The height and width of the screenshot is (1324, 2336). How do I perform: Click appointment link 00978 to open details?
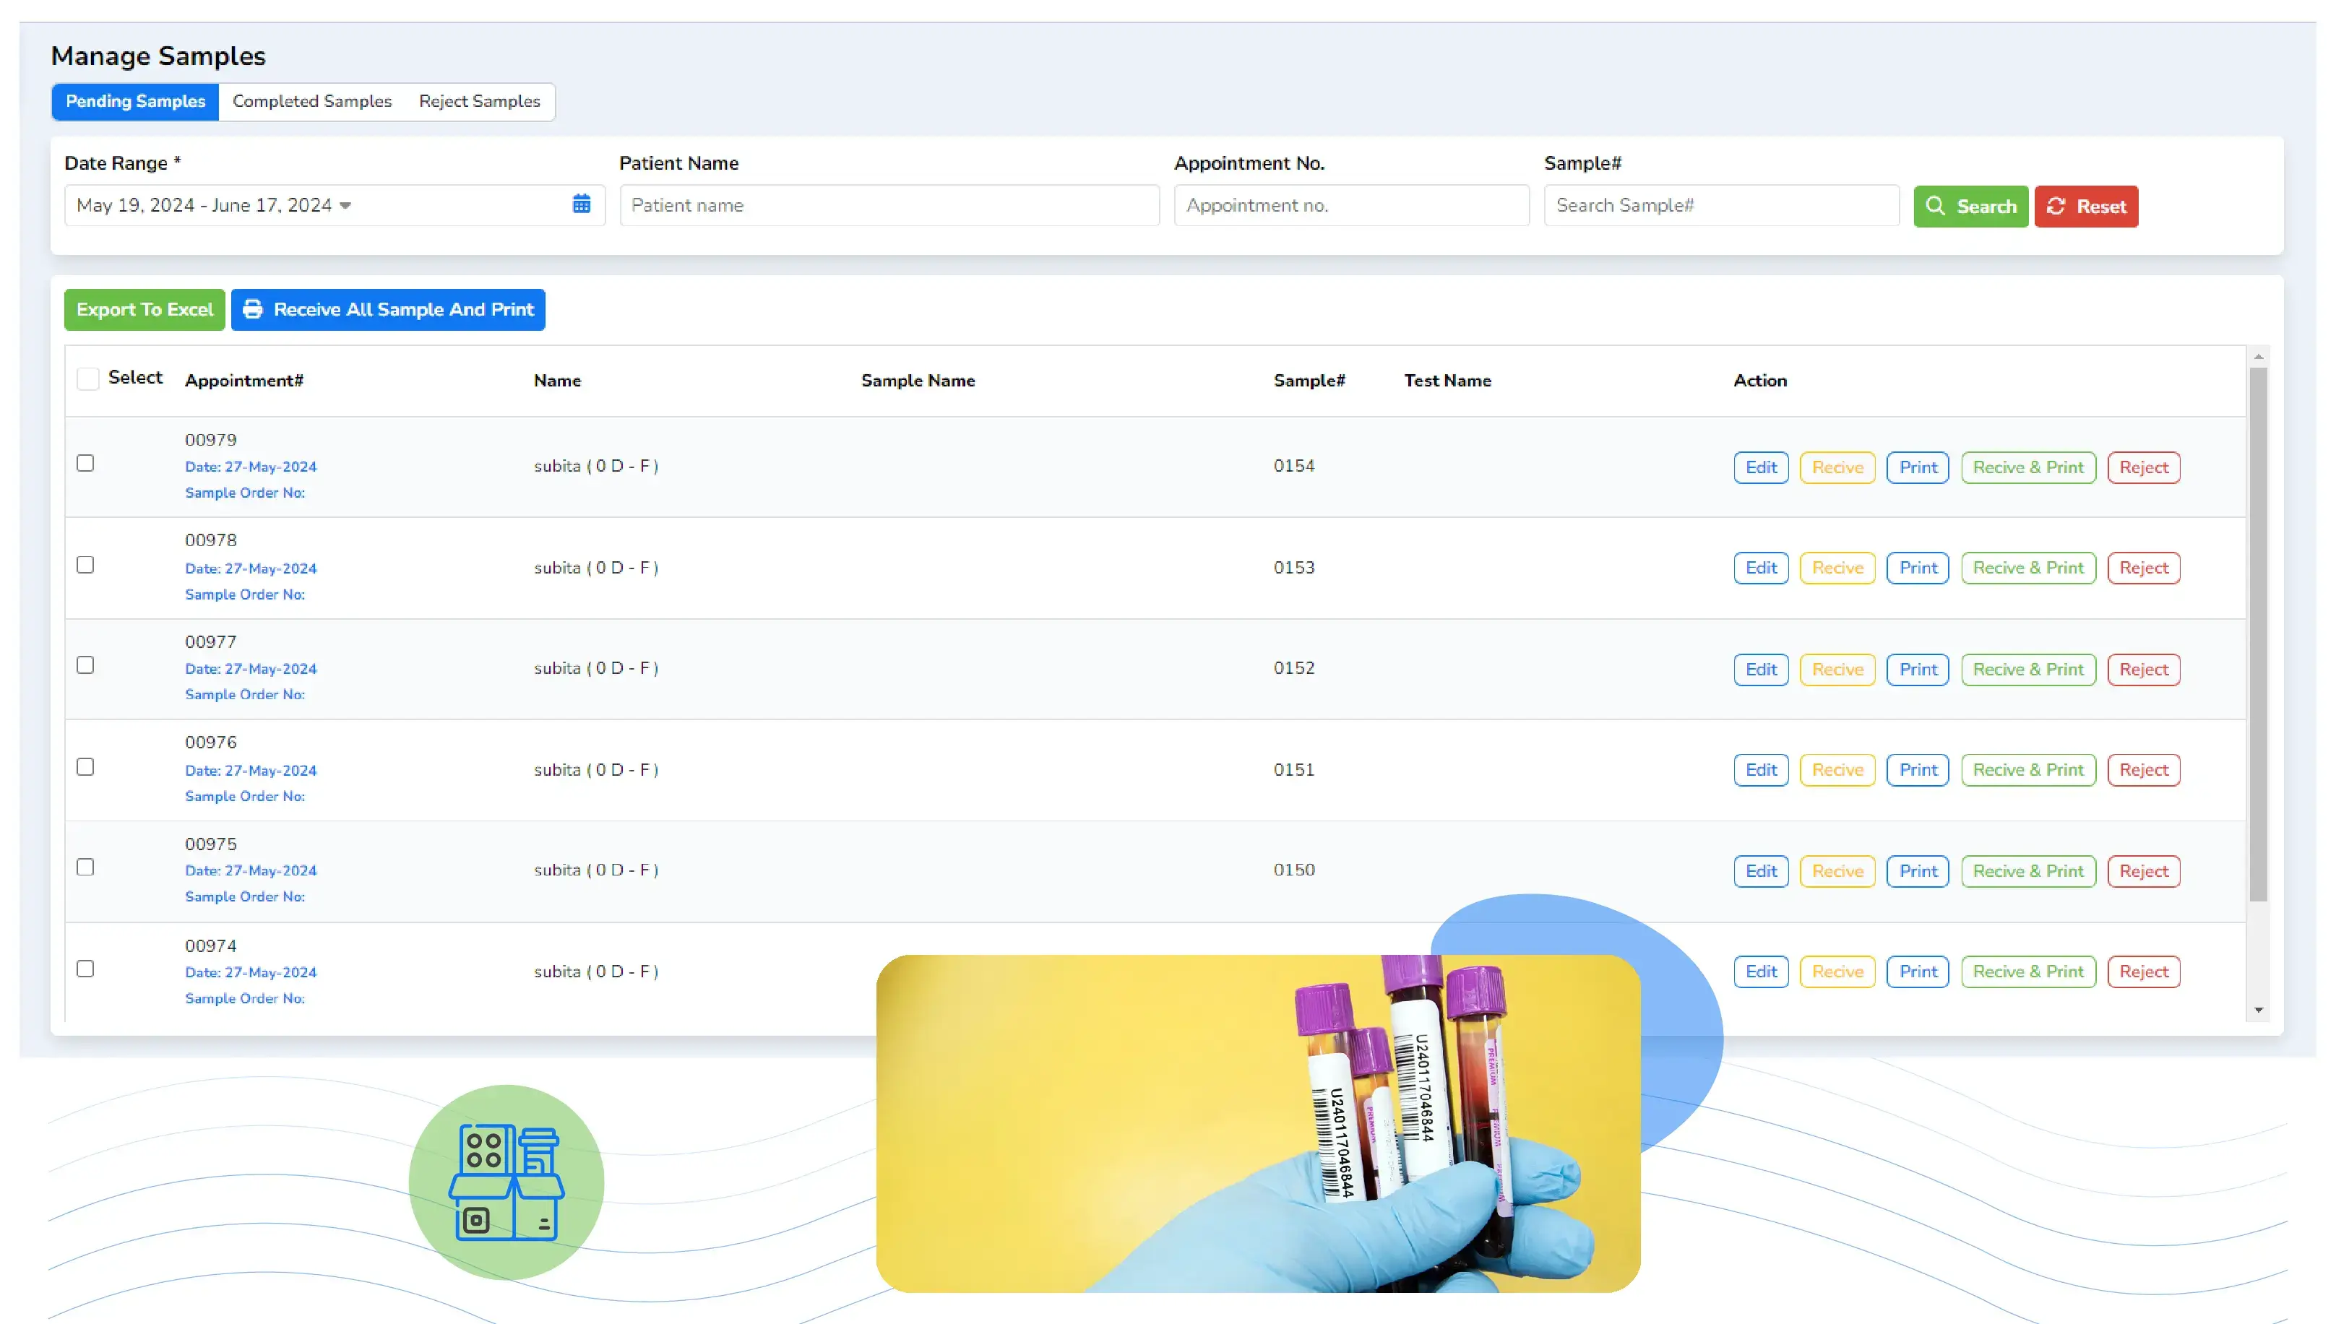(210, 540)
